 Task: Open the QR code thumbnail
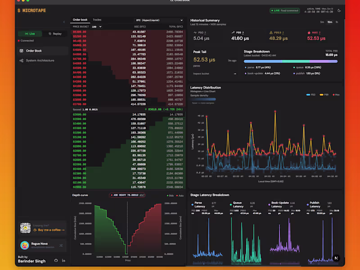click(x=25, y=228)
